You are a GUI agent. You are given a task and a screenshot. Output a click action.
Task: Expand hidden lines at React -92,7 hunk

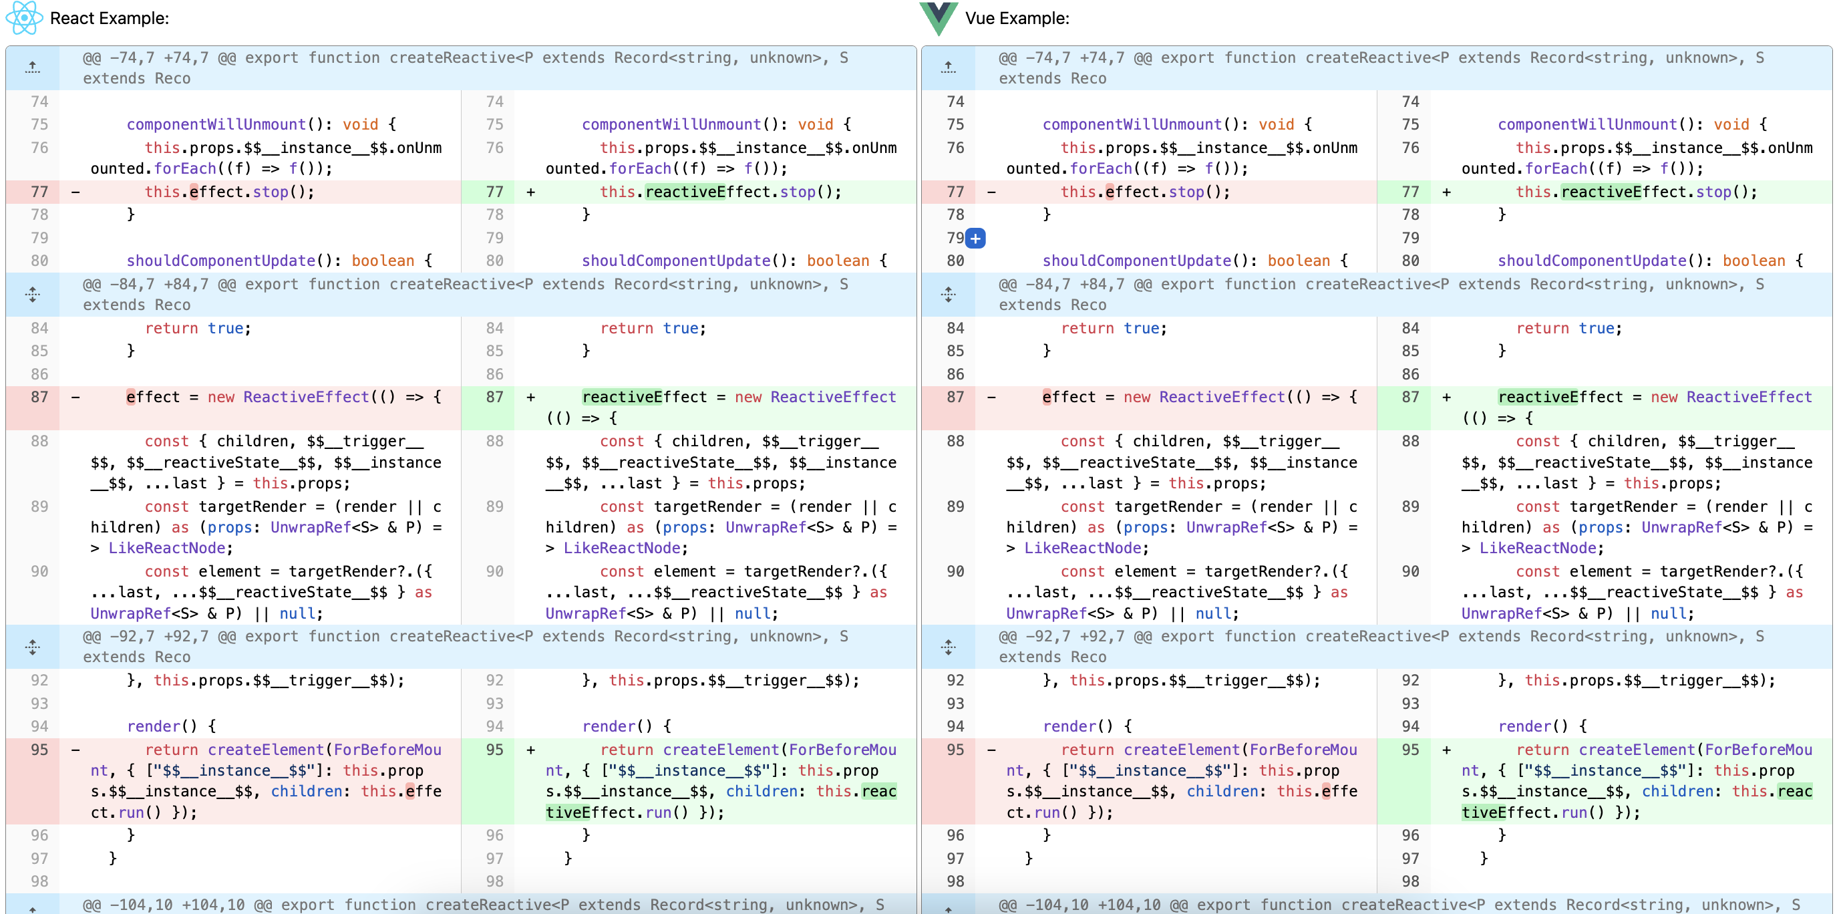point(32,647)
